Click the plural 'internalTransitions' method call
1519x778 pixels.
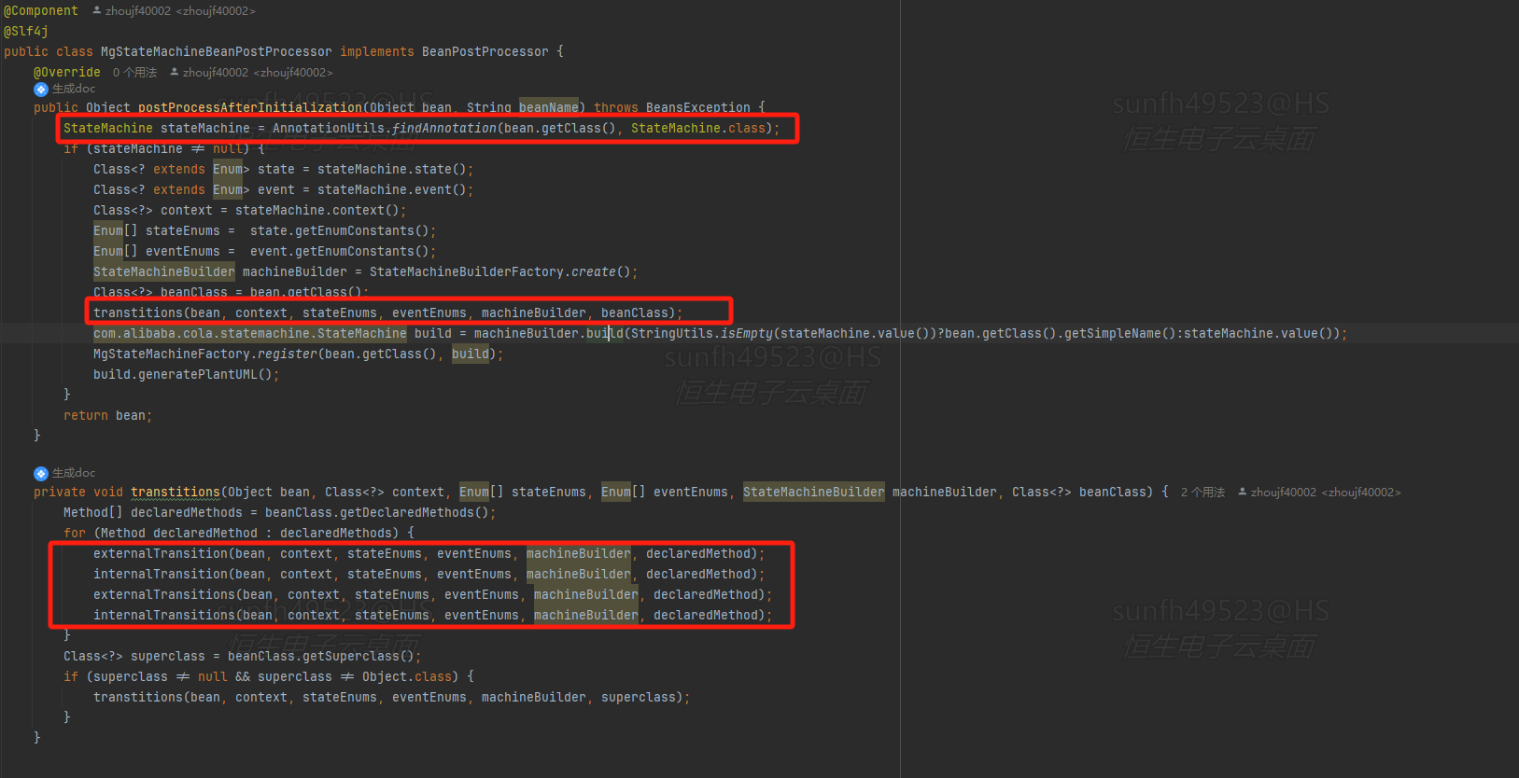click(164, 616)
